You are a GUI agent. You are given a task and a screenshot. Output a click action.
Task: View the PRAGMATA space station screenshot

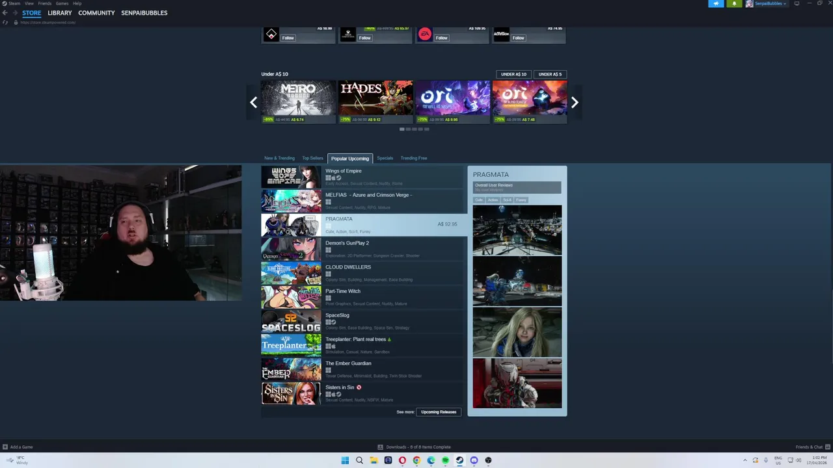[x=517, y=229]
